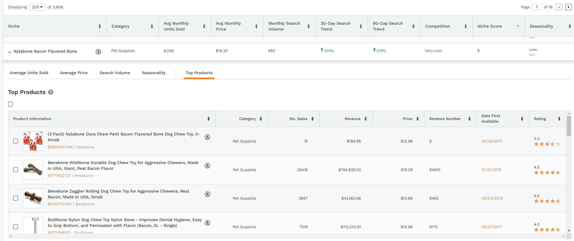Image resolution: width=574 pixels, height=241 pixels.
Task: Open Nylabone Dura Chew product thumbnail
Action: point(33,141)
